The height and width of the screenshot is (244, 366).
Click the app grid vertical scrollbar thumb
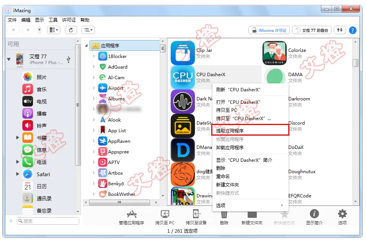tap(355, 63)
